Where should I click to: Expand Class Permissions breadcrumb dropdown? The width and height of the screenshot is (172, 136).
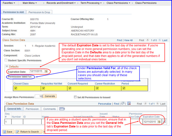(x=118, y=3)
